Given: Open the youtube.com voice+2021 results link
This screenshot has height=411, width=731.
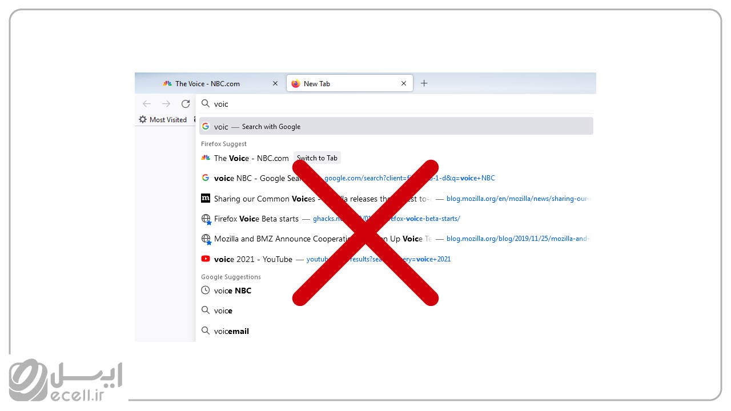Looking at the screenshot, I should point(379,259).
